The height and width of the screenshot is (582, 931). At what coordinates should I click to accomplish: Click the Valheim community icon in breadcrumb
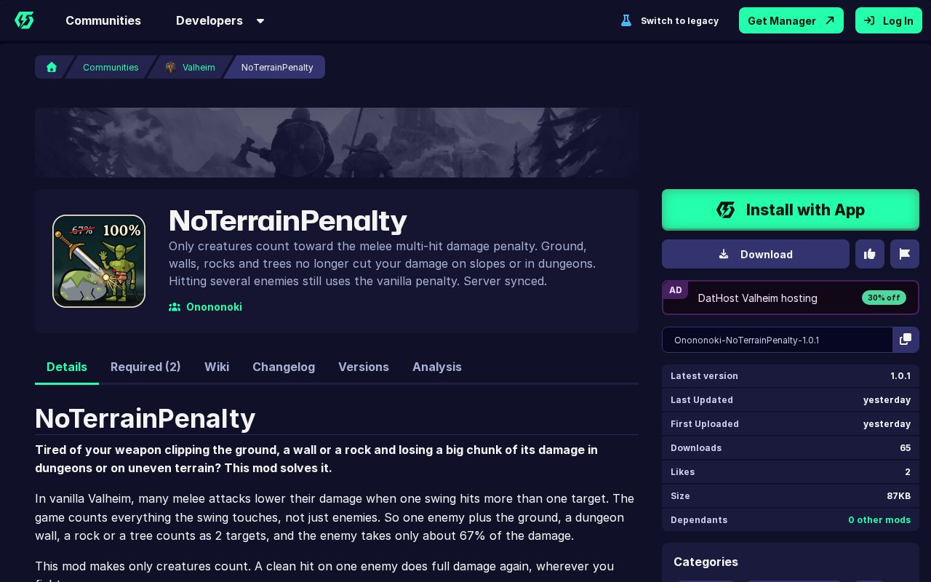(171, 67)
